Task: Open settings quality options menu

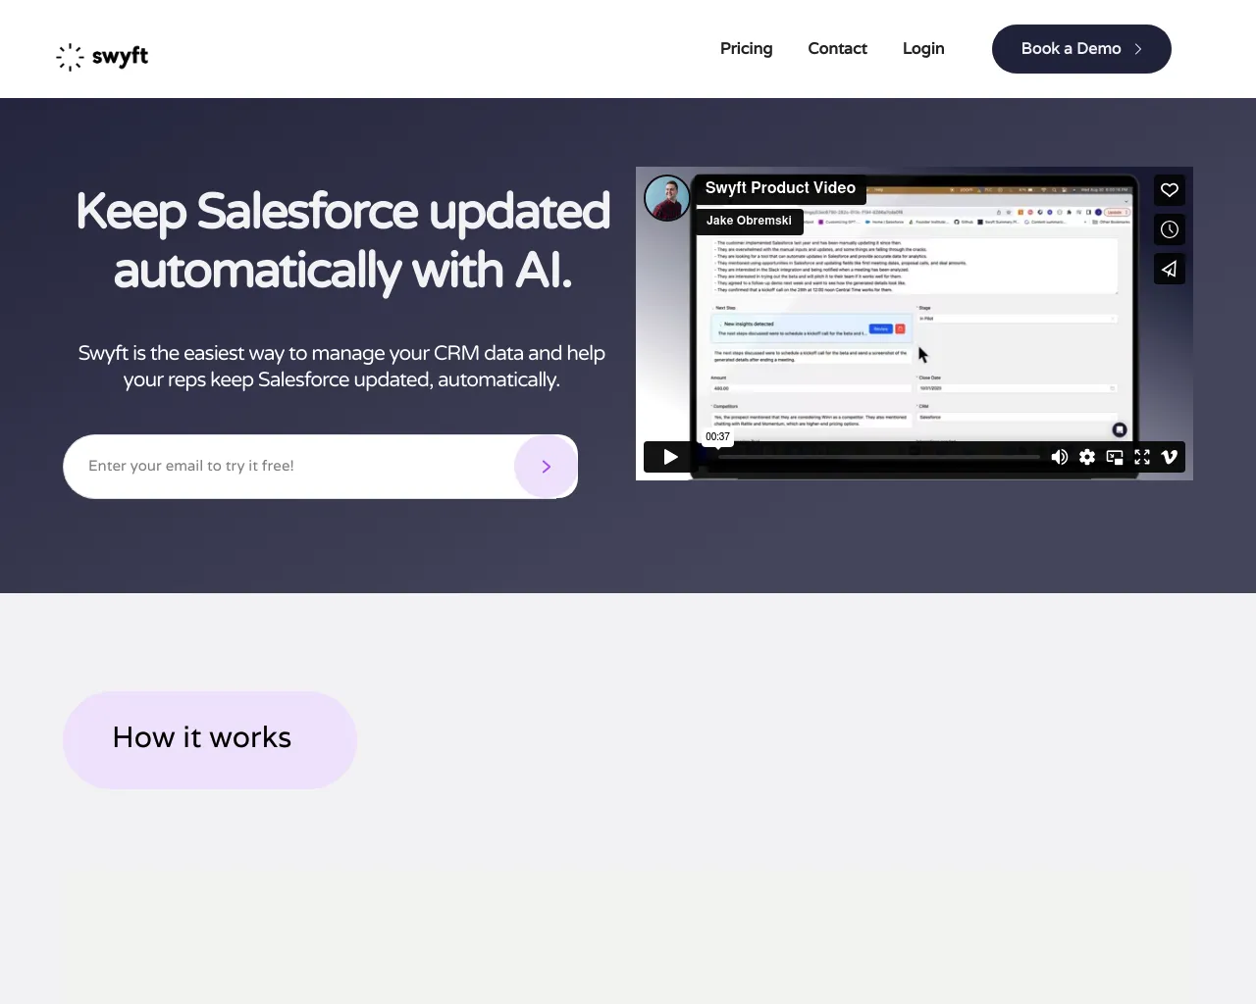Action: click(1086, 457)
